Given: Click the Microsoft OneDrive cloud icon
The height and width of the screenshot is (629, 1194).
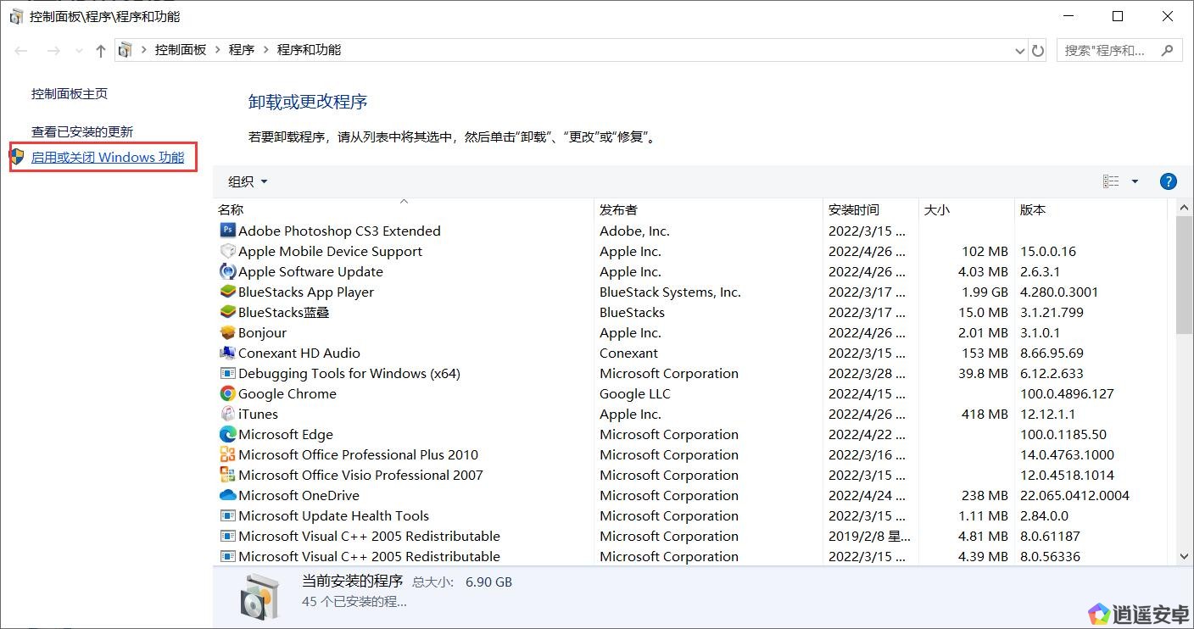Looking at the screenshot, I should pyautogui.click(x=227, y=495).
